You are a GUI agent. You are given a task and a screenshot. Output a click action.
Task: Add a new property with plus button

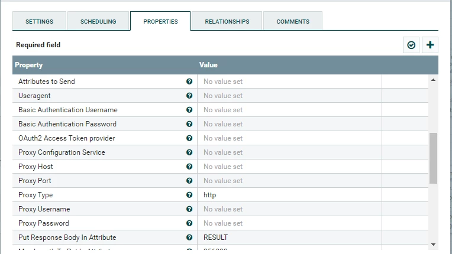click(x=430, y=45)
